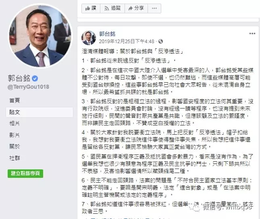260x219 pixels.
Task: Click the @TerryGou1018 username
Action: 28,87
